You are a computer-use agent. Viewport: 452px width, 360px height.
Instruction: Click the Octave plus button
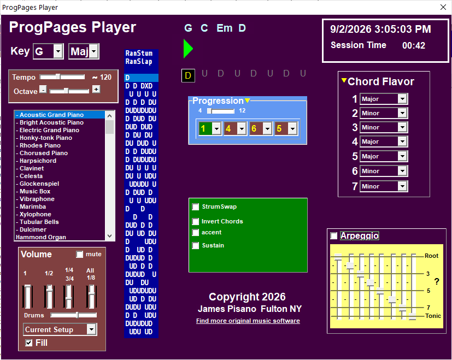96,90
